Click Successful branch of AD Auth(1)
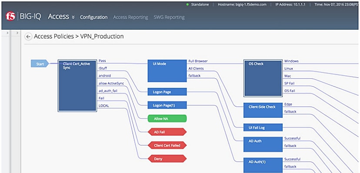360x173 pixels. pyautogui.click(x=292, y=159)
